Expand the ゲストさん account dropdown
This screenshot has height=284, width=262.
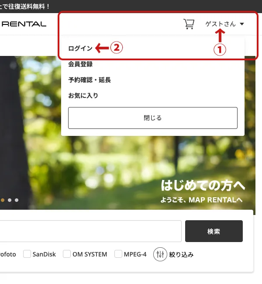224,24
